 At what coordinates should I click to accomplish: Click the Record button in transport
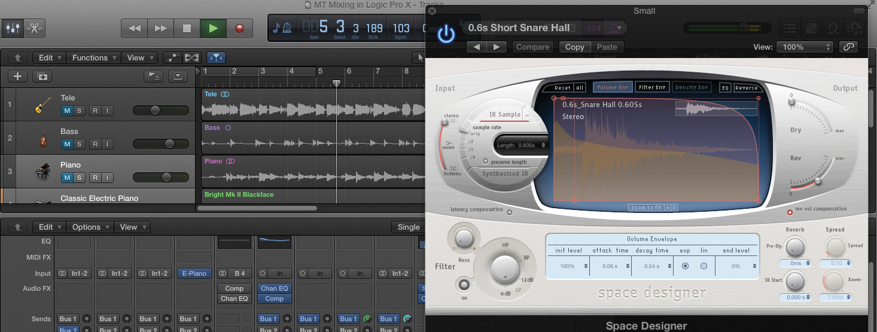[240, 28]
